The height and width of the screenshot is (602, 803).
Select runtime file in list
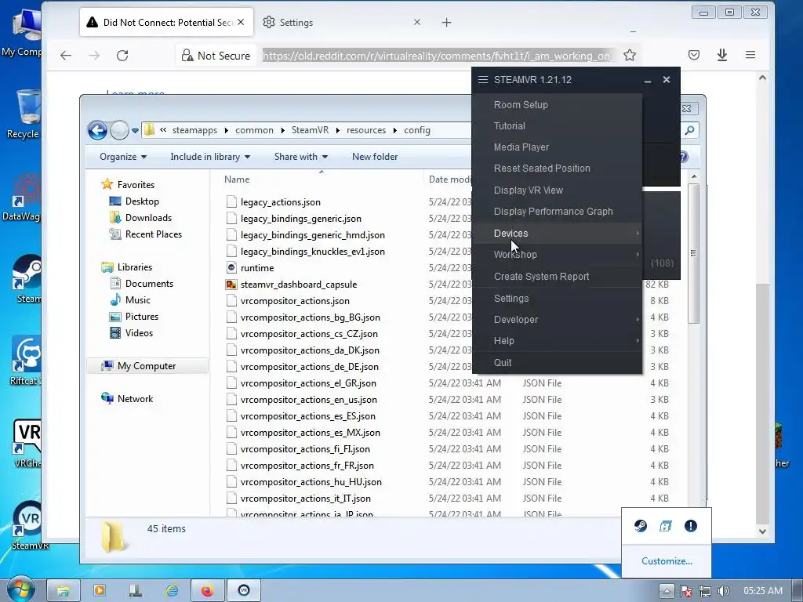click(x=257, y=268)
